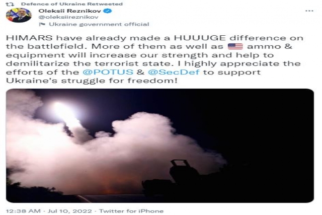This screenshot has height=215, width=322.
Task: Open Oleksii Reznikov's profile avatar
Action: pyautogui.click(x=19, y=15)
